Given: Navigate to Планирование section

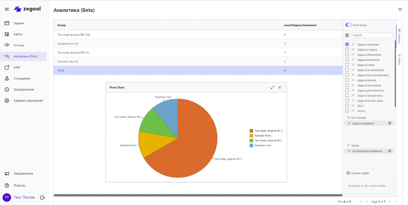Looking at the screenshot, I should coord(24,90).
